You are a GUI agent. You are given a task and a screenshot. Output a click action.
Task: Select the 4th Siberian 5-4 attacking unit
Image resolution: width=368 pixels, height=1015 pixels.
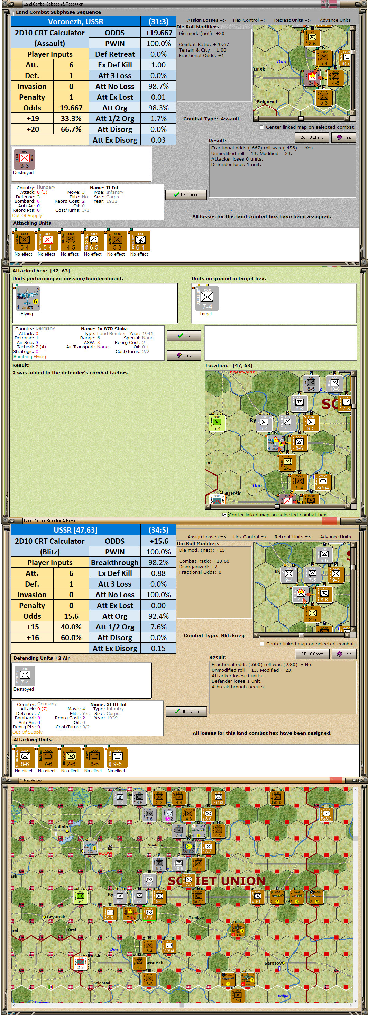click(47, 241)
